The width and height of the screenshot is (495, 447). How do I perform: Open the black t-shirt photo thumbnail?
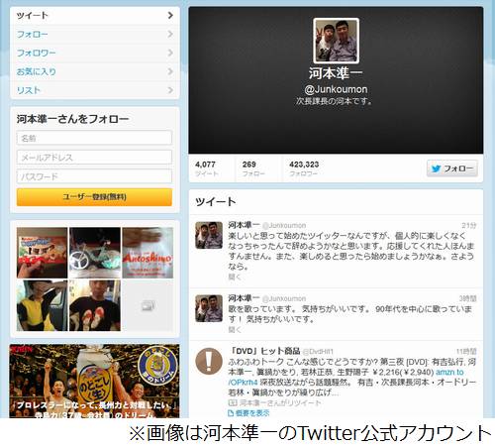coord(95,305)
